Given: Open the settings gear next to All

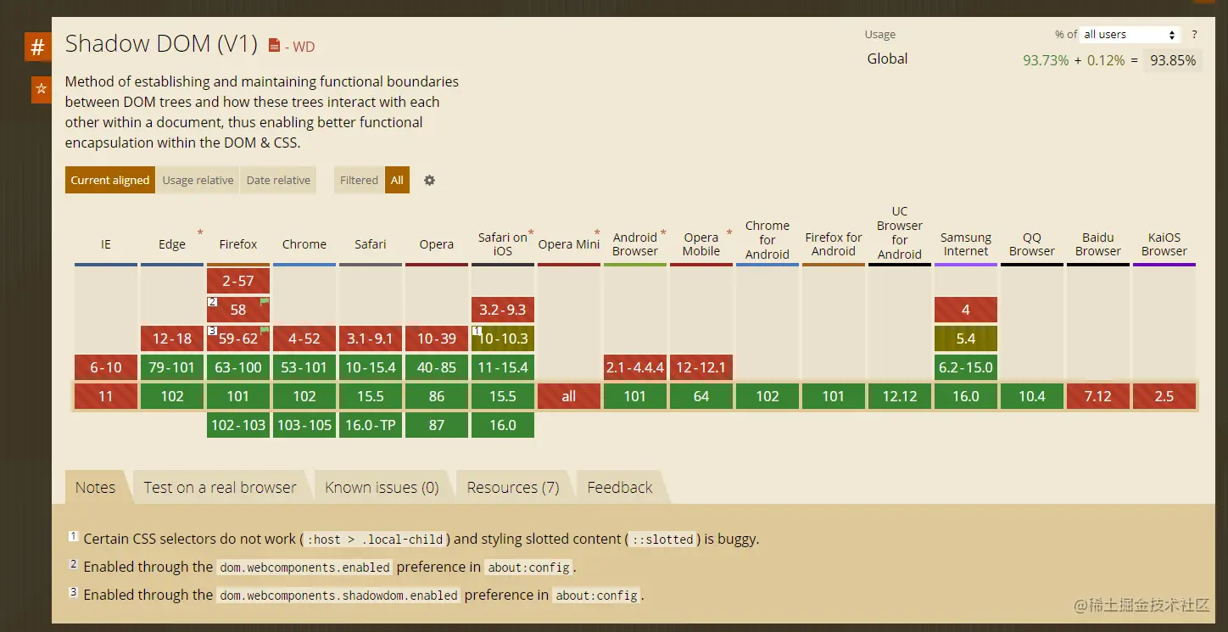Looking at the screenshot, I should [x=429, y=180].
